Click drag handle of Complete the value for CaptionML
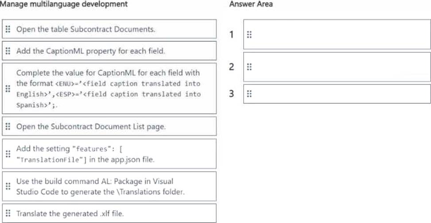Screen dimensions: 431x223 pyautogui.click(x=8, y=88)
